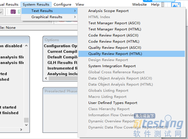Open the View menu
Screen dimensions: 188x139
80,4
